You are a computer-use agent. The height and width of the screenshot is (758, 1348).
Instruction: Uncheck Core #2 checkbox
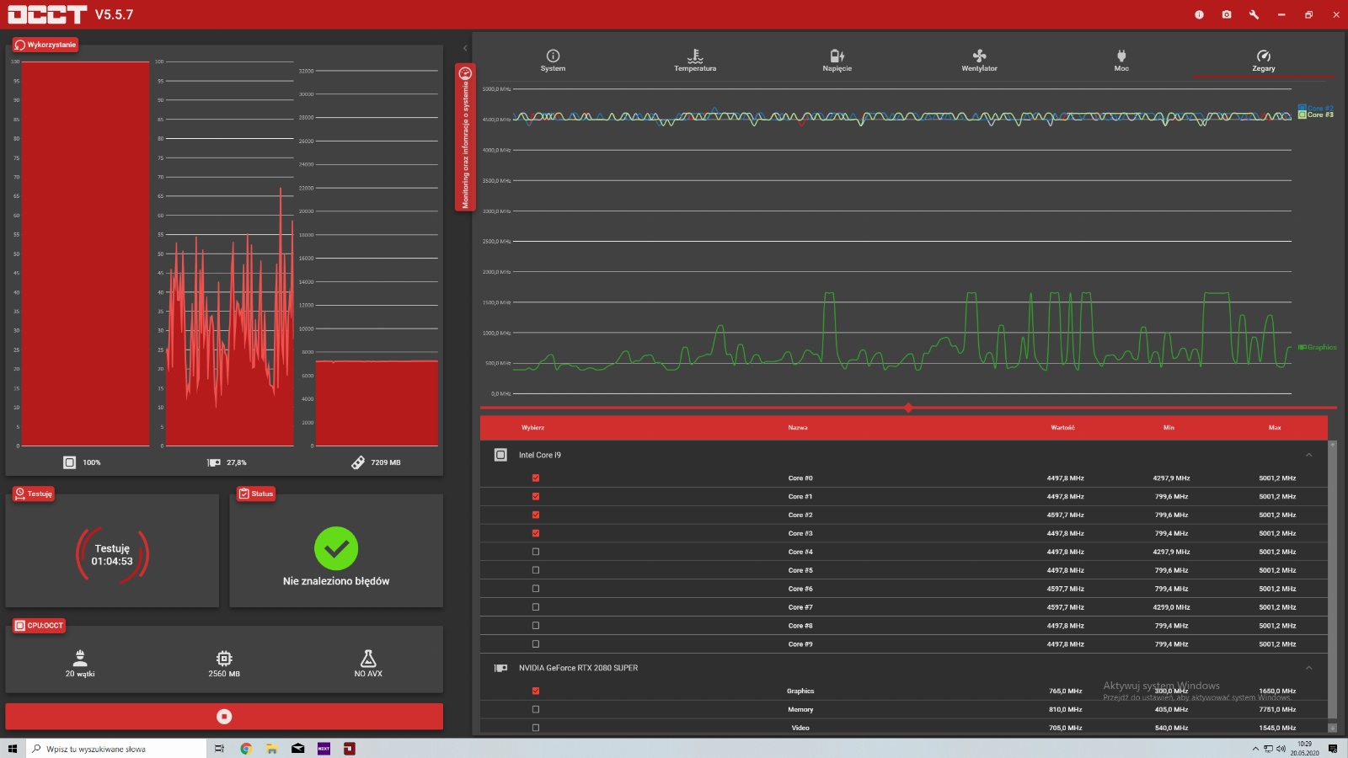[x=536, y=515]
